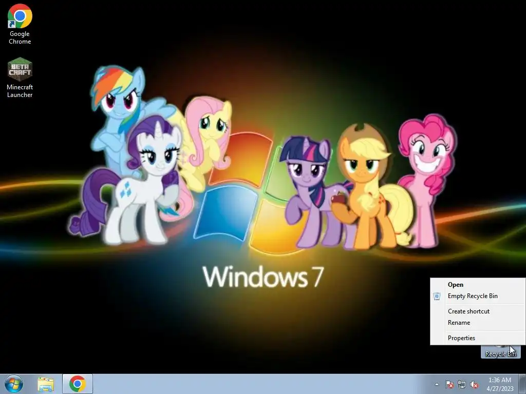Open the muted volume tray icon

pyautogui.click(x=474, y=385)
